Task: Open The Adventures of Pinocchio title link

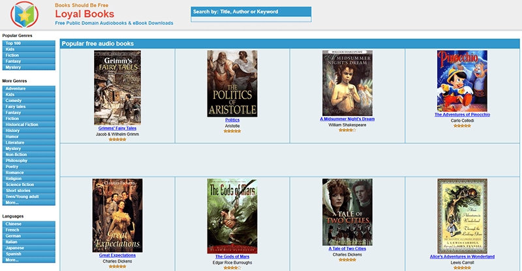Action: coord(462,115)
